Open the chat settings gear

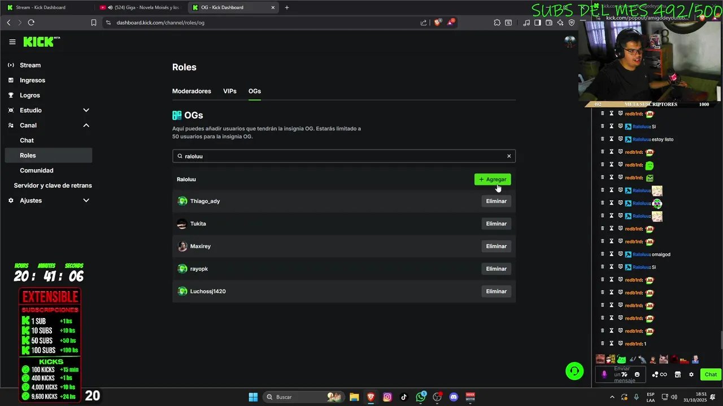click(691, 374)
